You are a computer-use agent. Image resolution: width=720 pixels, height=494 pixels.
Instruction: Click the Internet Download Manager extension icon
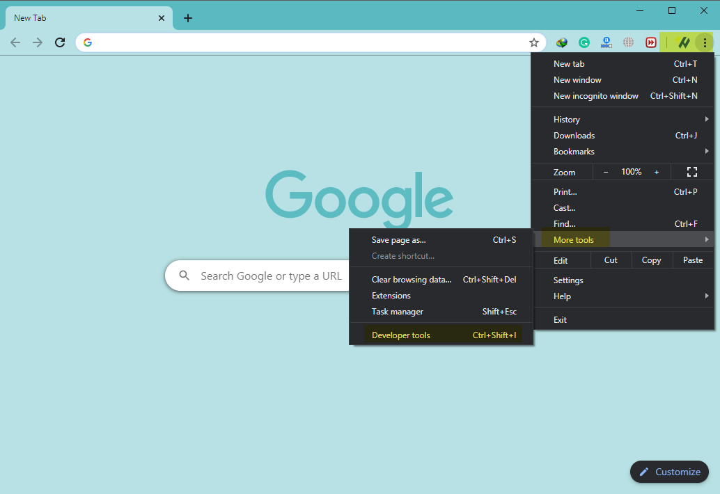tap(561, 42)
